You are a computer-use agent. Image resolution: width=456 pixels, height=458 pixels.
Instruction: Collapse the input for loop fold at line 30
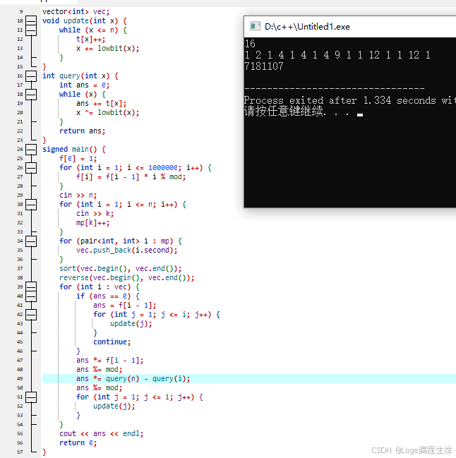(x=31, y=205)
